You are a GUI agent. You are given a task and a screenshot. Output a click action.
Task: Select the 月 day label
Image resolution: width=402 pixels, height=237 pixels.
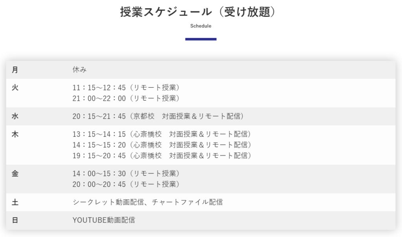tap(15, 70)
